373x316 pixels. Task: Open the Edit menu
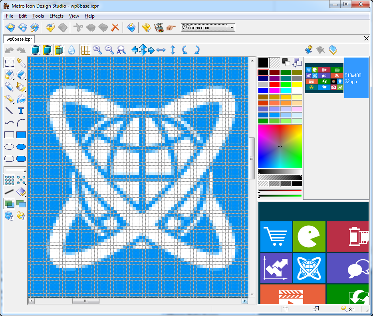pos(23,16)
